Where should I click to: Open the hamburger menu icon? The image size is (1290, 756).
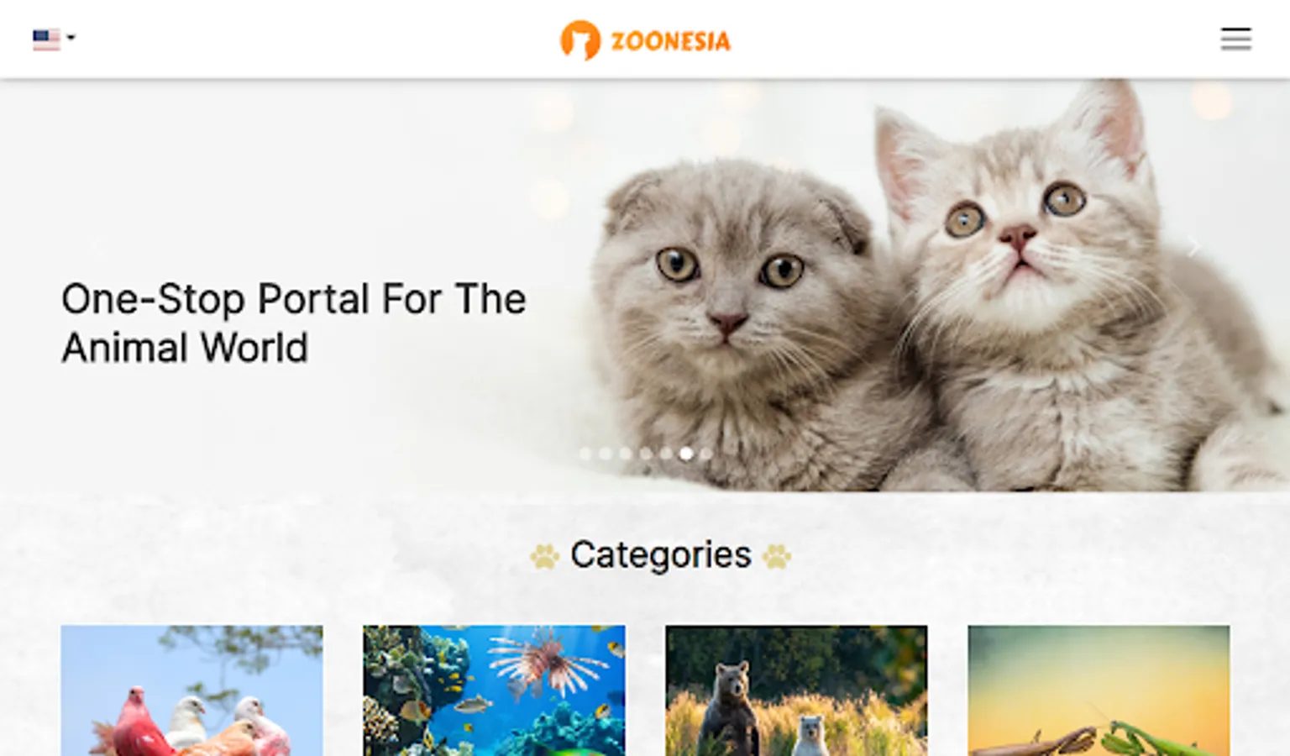tap(1235, 39)
